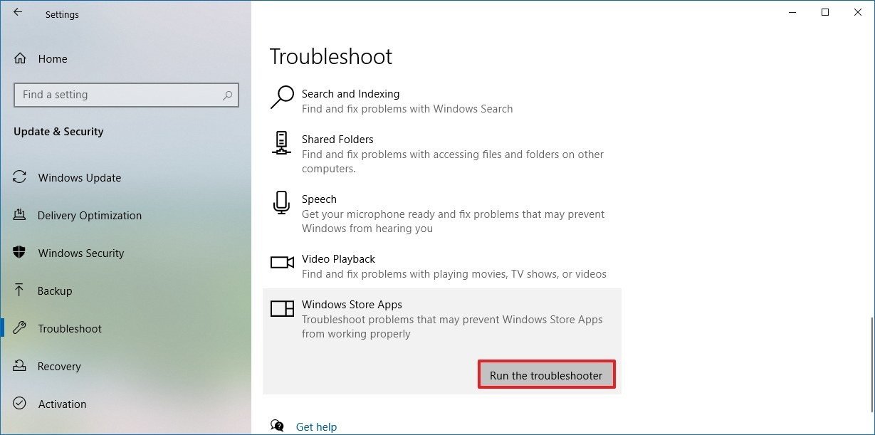Click 'Find and fix problems with playing movies' text
This screenshot has height=435, width=875.
[454, 274]
